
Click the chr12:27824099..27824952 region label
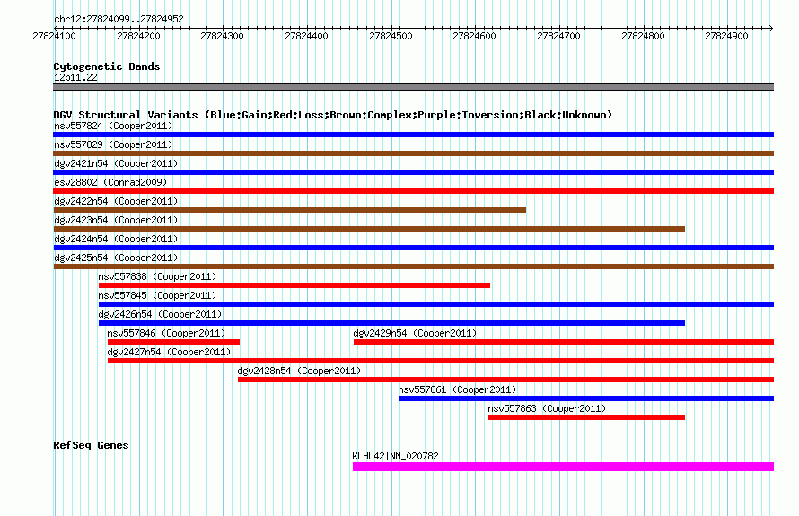[119, 19]
